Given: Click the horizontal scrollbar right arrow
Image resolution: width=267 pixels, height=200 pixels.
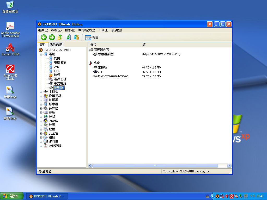Looking at the screenshot, I should click(x=229, y=166).
